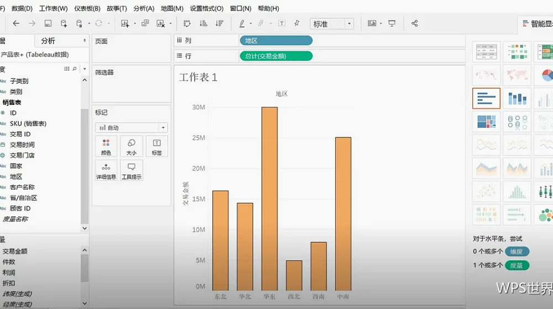
Task: Open the 仪表板(B) menu
Action: coord(87,8)
